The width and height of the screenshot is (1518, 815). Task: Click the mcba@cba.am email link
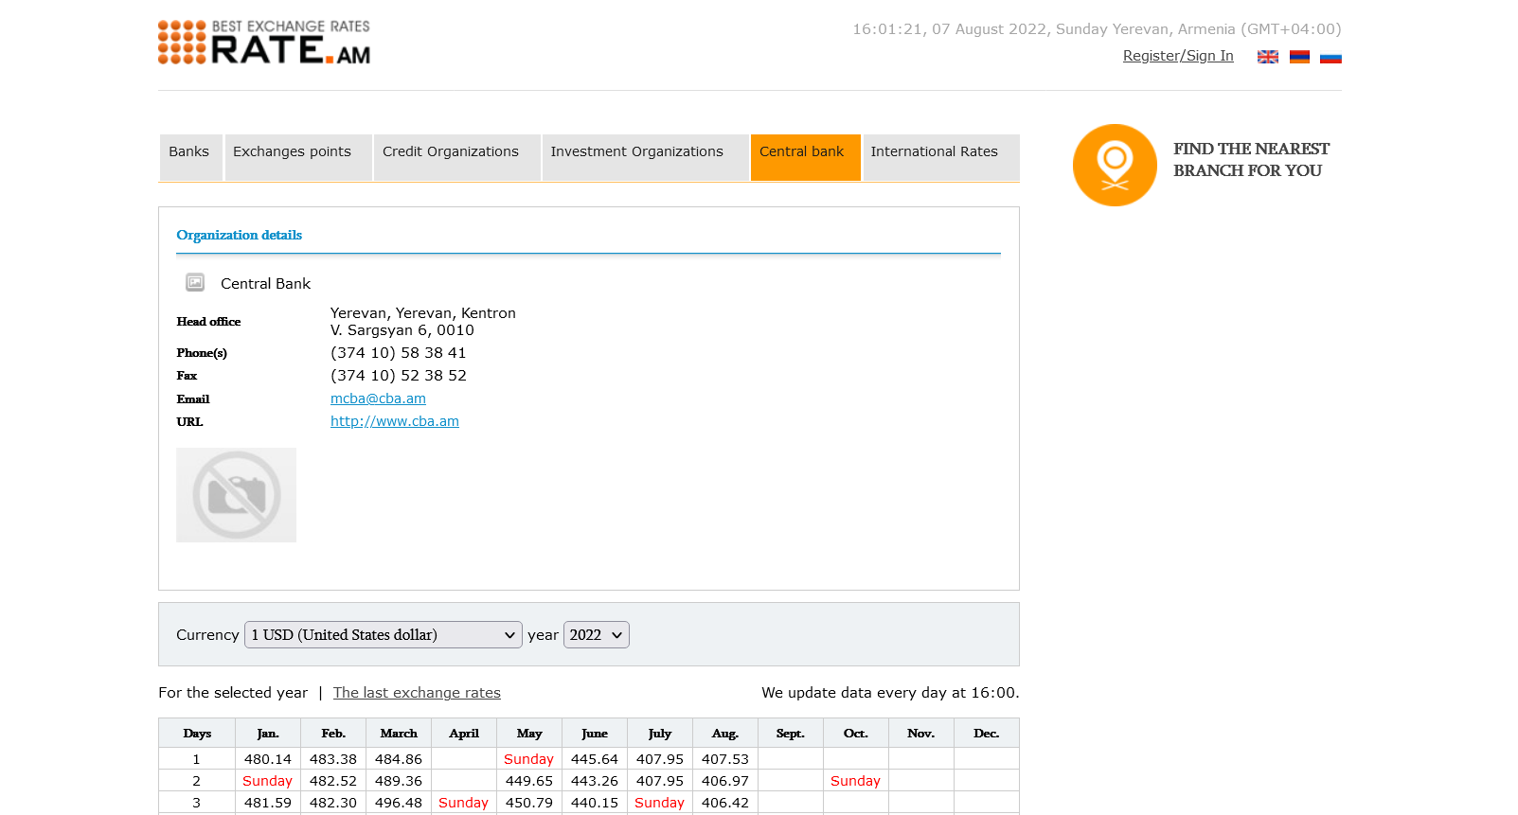pos(378,399)
